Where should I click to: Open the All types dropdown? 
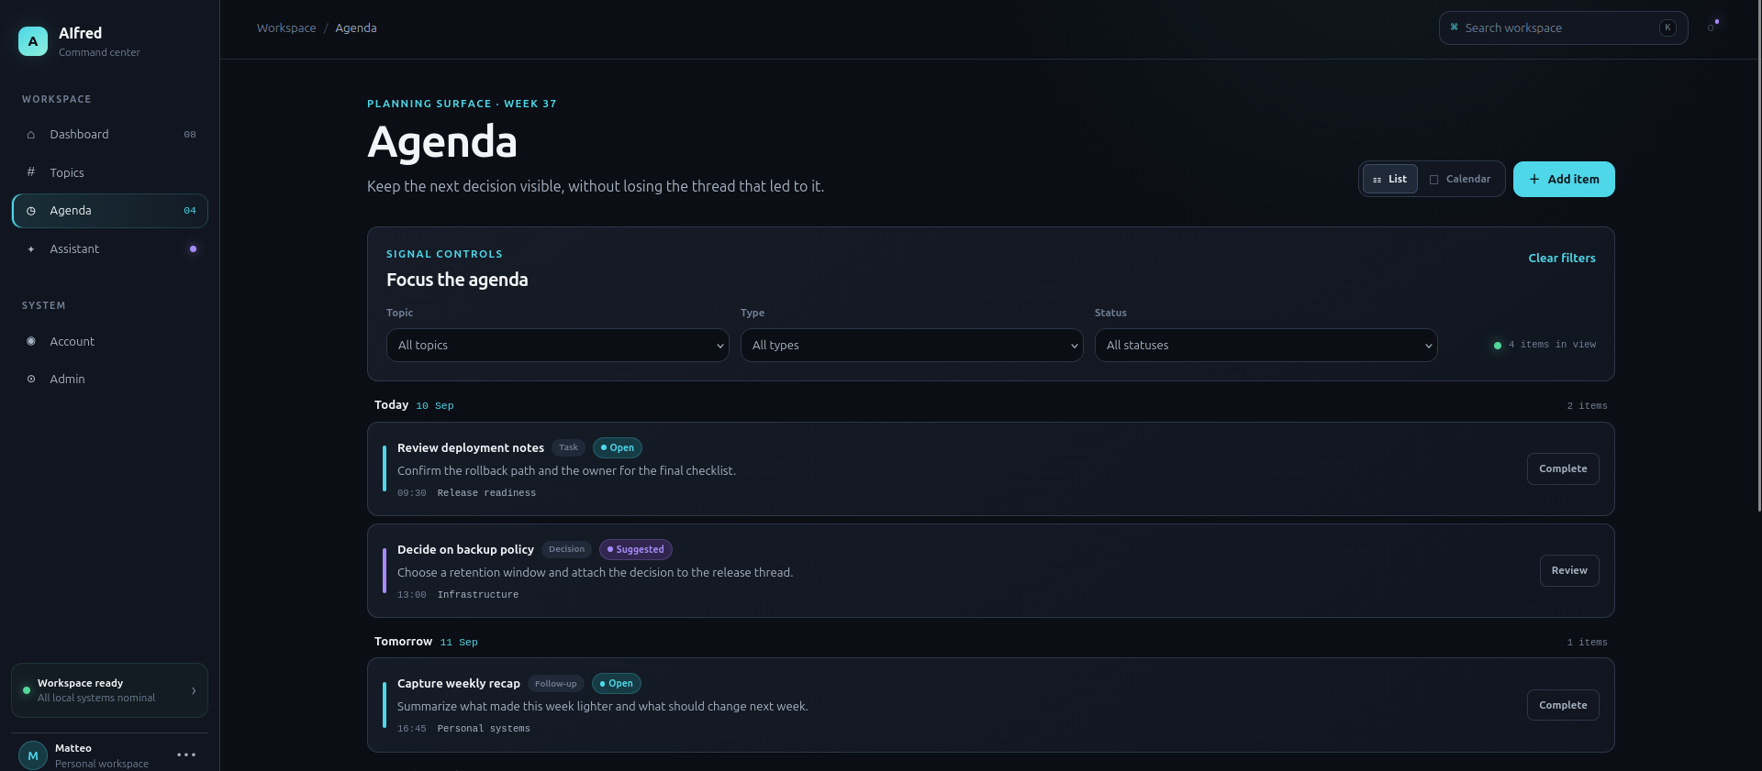tap(912, 345)
